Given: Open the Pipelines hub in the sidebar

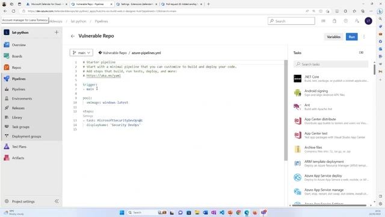Looking at the screenshot, I should click(19, 79).
